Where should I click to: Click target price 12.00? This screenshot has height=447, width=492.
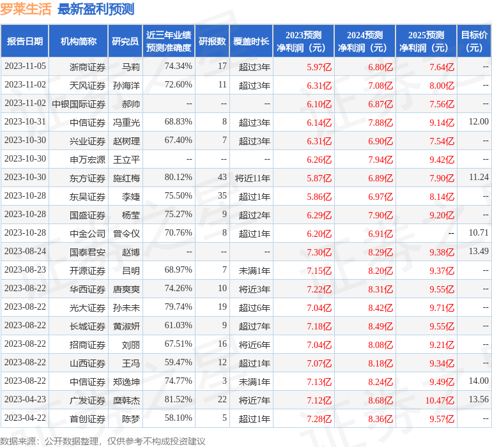479,122
